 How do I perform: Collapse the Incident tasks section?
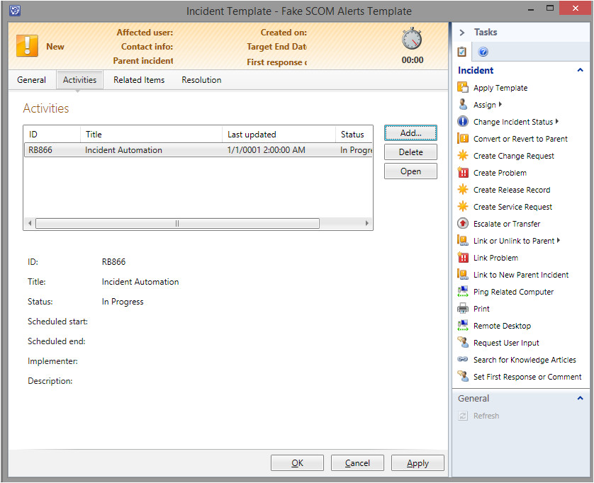click(x=580, y=70)
